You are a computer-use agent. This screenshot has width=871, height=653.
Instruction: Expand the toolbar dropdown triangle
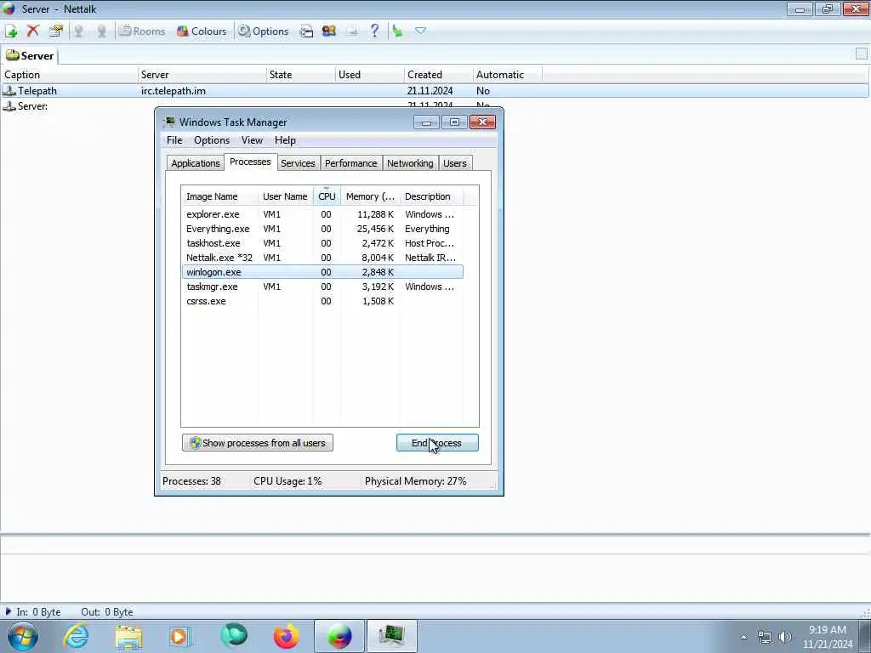[x=420, y=31]
